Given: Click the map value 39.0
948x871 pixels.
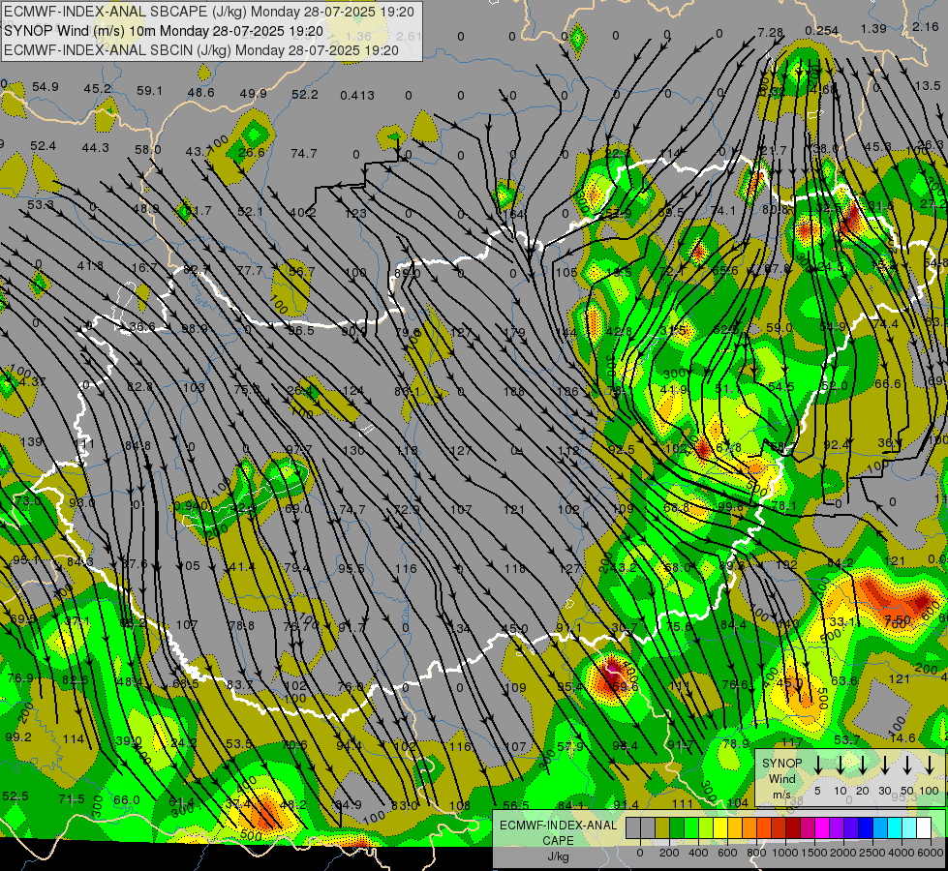Looking at the screenshot, I should [129, 740].
